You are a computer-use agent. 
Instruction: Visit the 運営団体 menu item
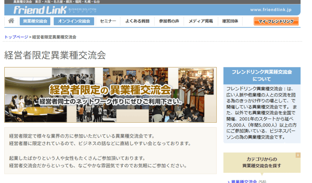[230, 21]
